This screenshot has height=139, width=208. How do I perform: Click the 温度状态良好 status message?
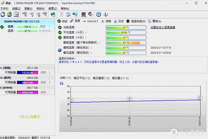tap(67, 58)
